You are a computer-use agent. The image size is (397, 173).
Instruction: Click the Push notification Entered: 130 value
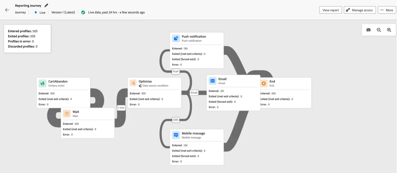point(180,49)
